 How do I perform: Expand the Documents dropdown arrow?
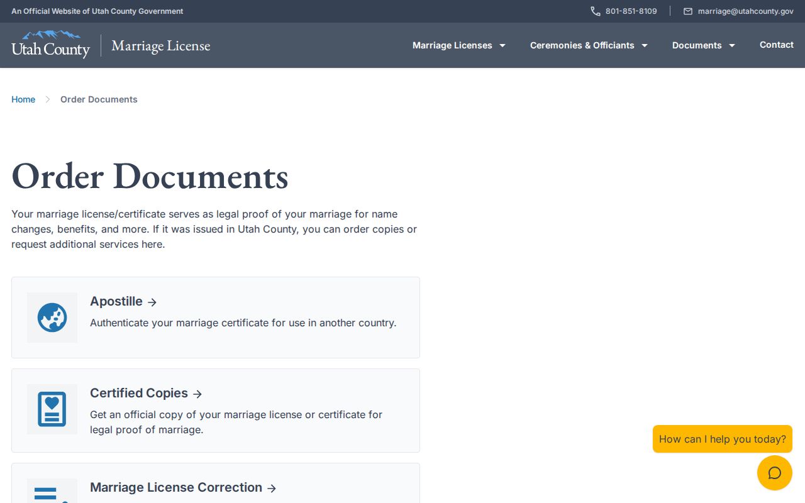tap(732, 45)
